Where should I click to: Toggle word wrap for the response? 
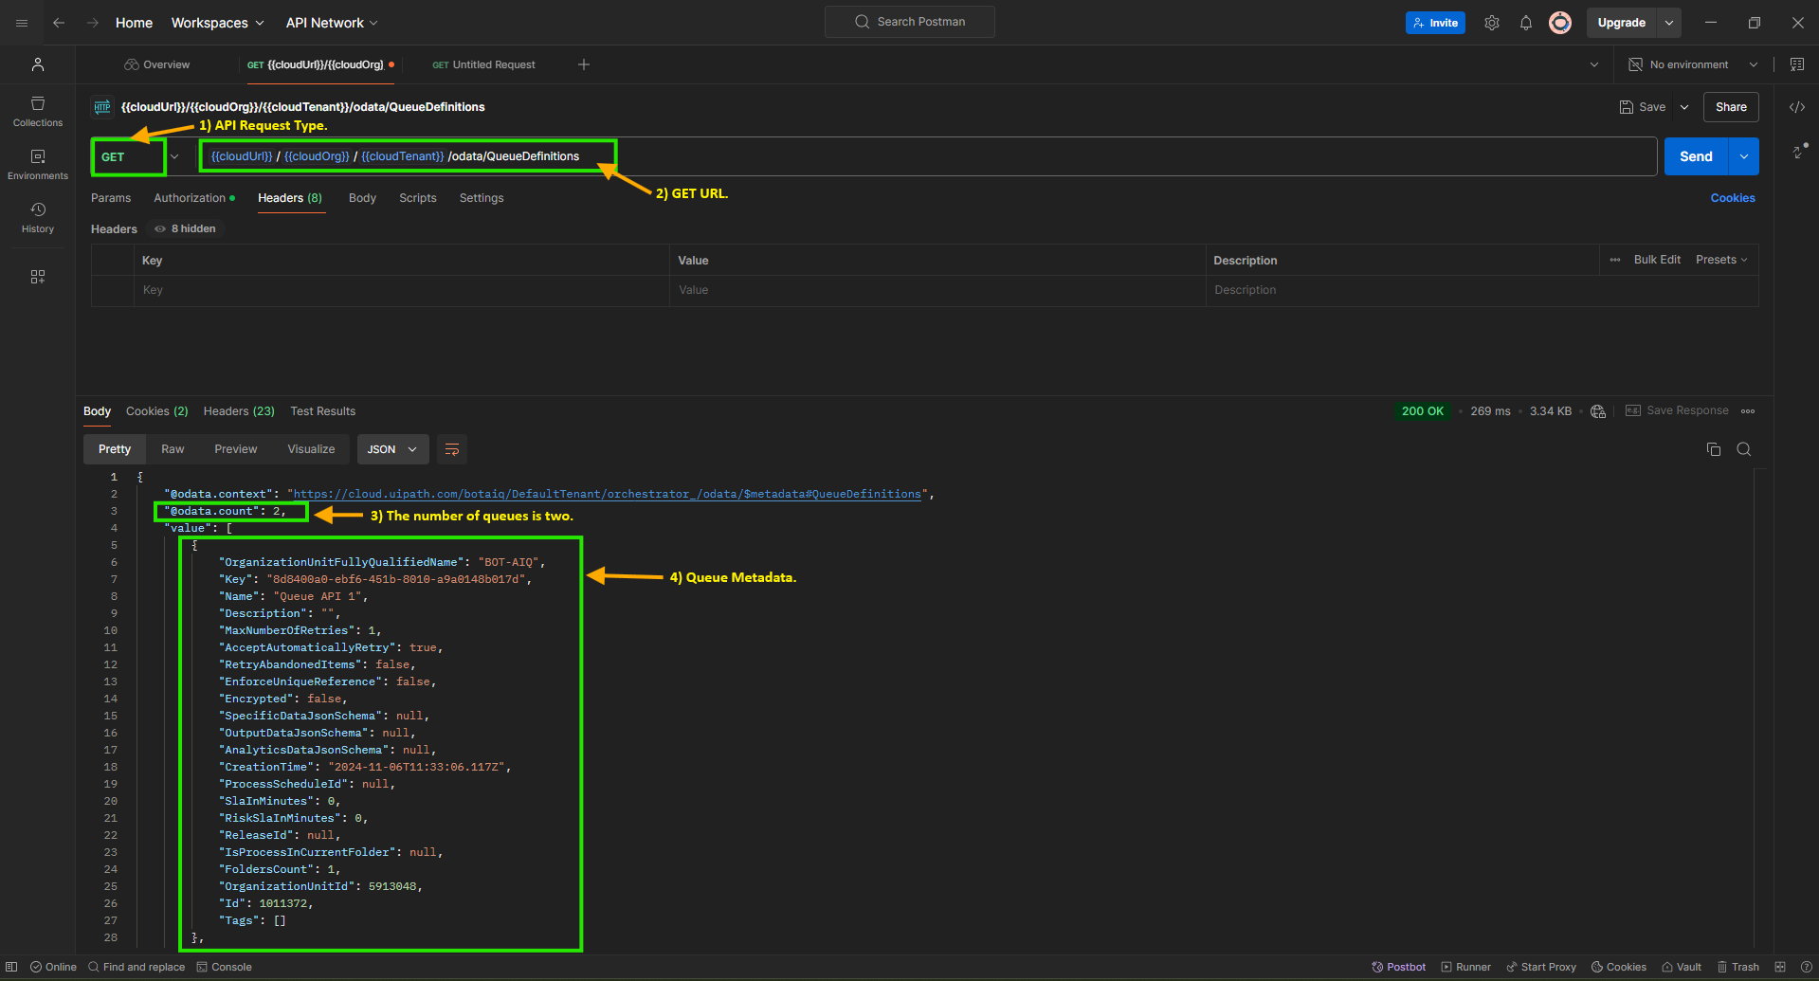pyautogui.click(x=452, y=449)
